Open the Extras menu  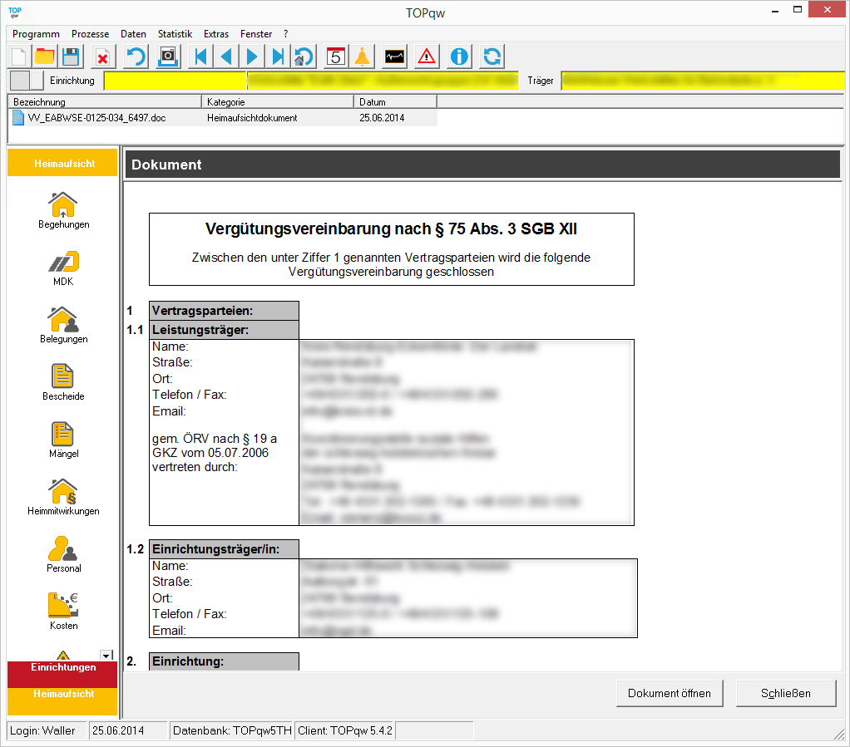pos(216,34)
